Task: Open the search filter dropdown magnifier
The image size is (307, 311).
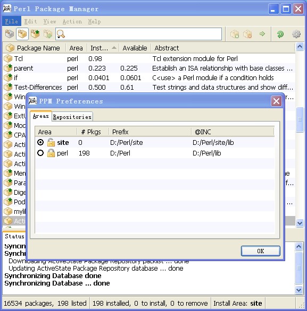Action: [61, 34]
